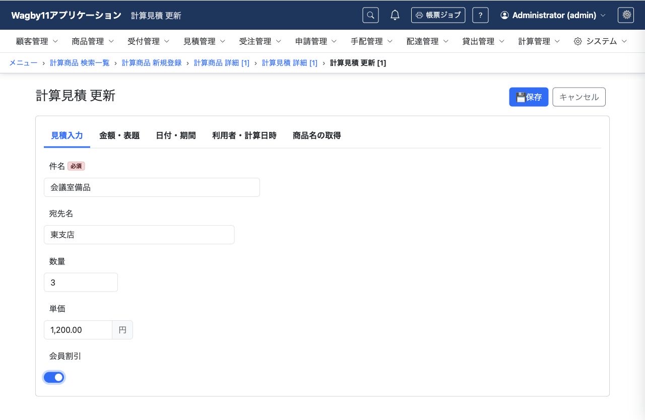
Task: Click the Wagby11アプリケーション title
Action: point(66,15)
